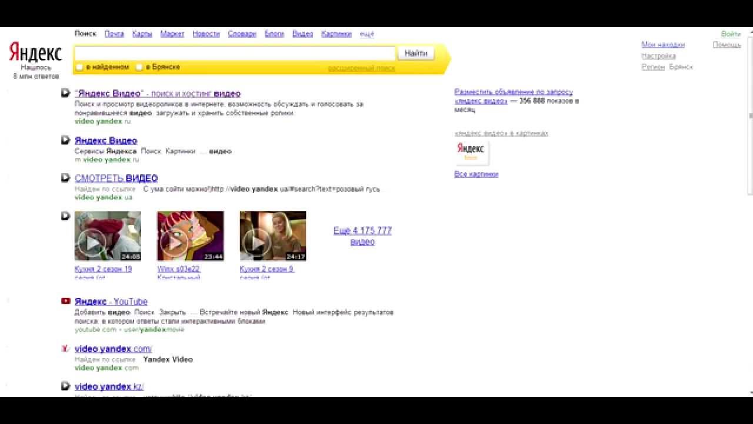753x424 pixels.
Task: Click the Войти login link
Action: pos(731,34)
